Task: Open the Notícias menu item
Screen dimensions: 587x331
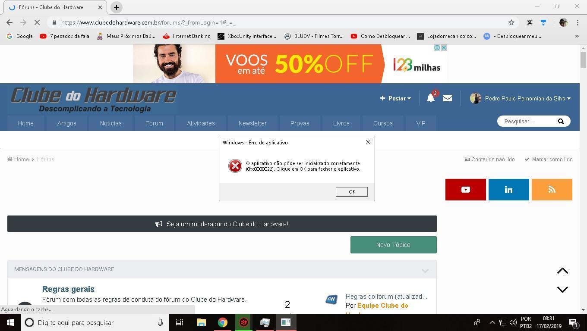Action: click(111, 123)
